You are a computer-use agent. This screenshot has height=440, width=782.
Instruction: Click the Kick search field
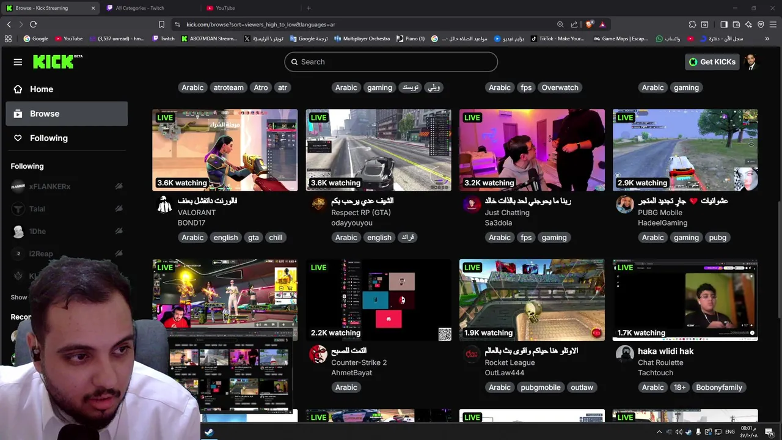point(391,62)
